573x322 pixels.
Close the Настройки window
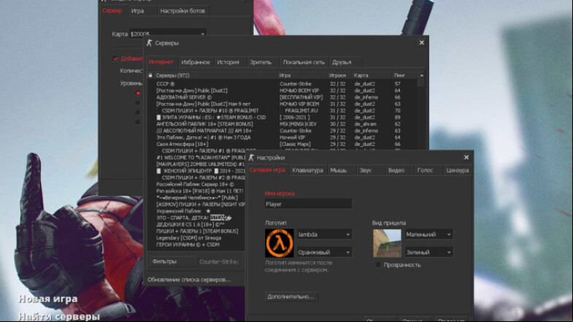(466, 158)
